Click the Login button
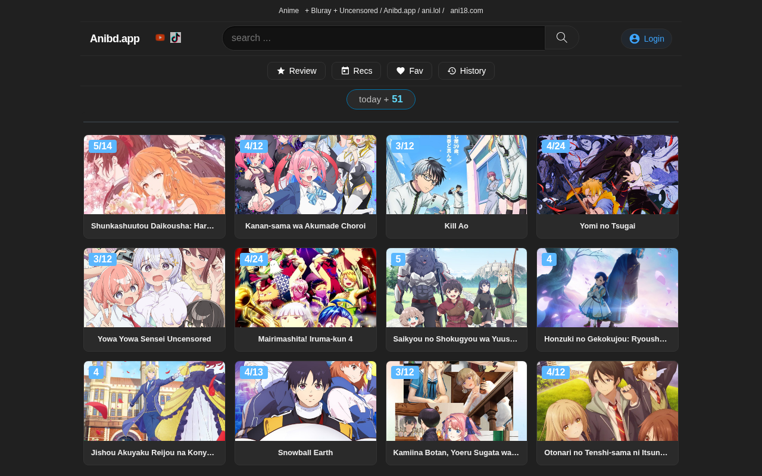The width and height of the screenshot is (762, 476). point(647,39)
